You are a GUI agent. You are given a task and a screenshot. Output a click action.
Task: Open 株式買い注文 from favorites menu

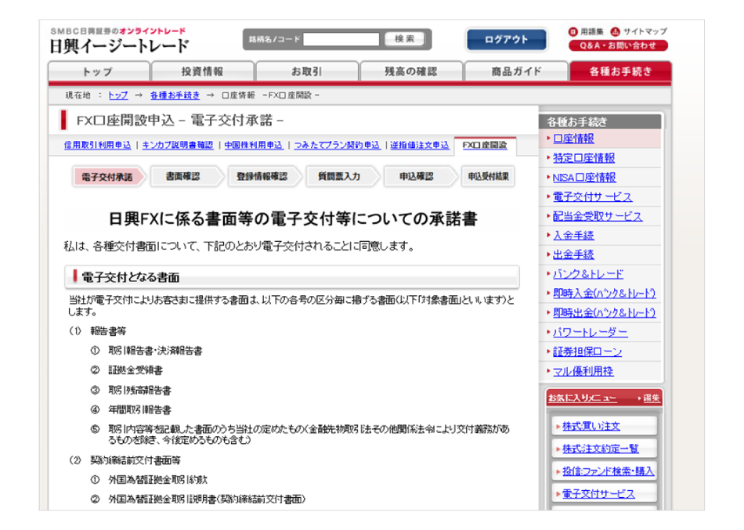pyautogui.click(x=591, y=426)
